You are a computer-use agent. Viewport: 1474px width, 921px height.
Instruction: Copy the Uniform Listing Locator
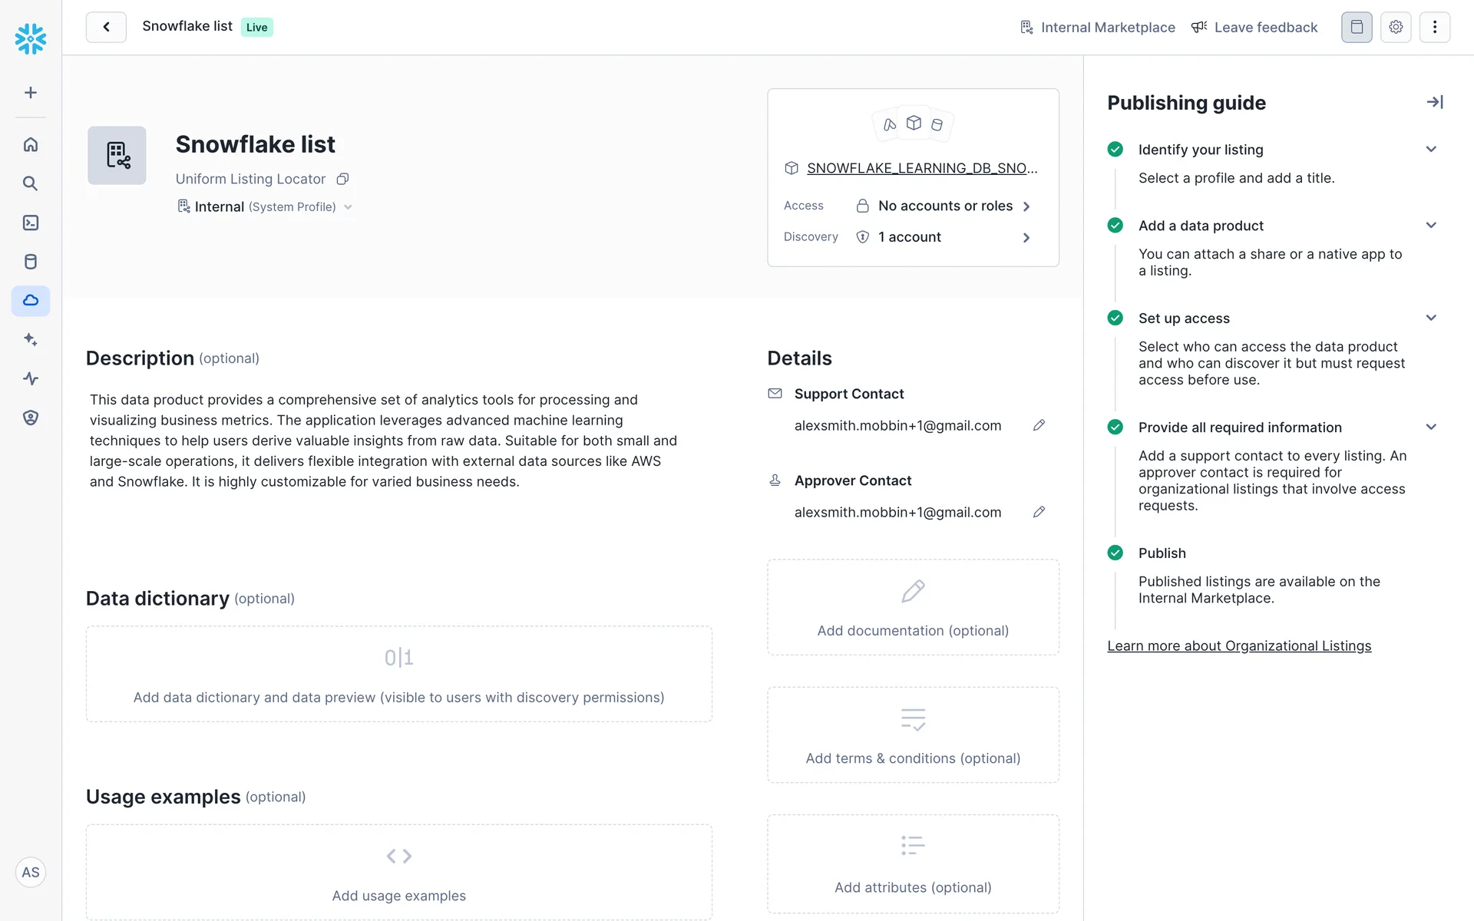(343, 179)
